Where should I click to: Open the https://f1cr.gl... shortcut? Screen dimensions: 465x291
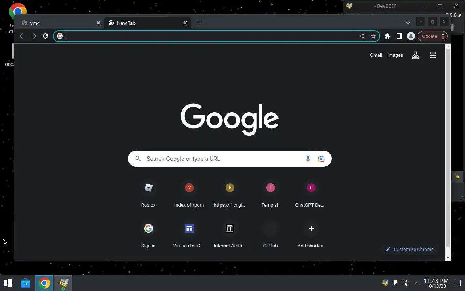coord(230,195)
